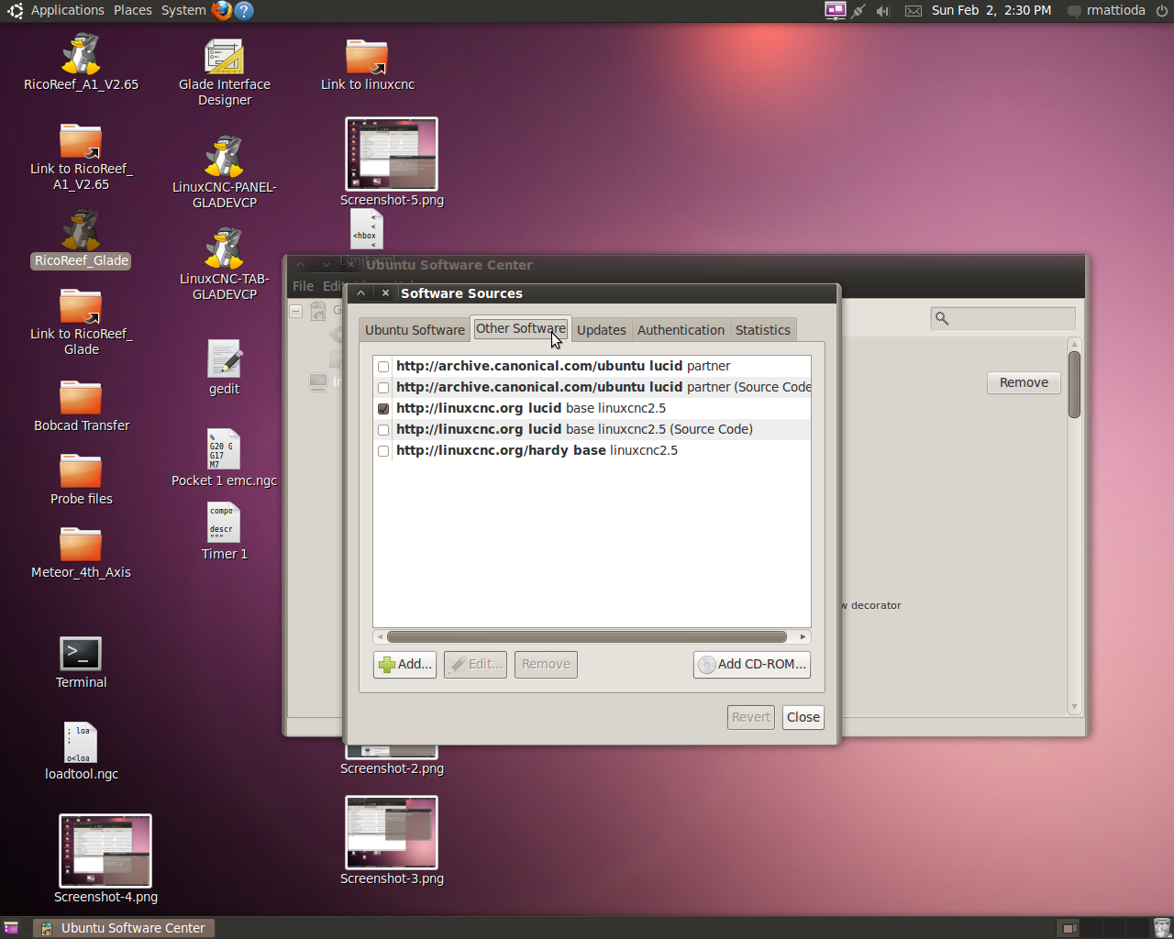Collapse tree expander in Software Center sidebar

[x=296, y=312]
